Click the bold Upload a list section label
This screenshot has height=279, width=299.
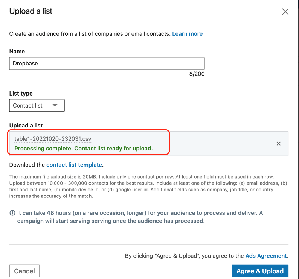[x=26, y=125]
